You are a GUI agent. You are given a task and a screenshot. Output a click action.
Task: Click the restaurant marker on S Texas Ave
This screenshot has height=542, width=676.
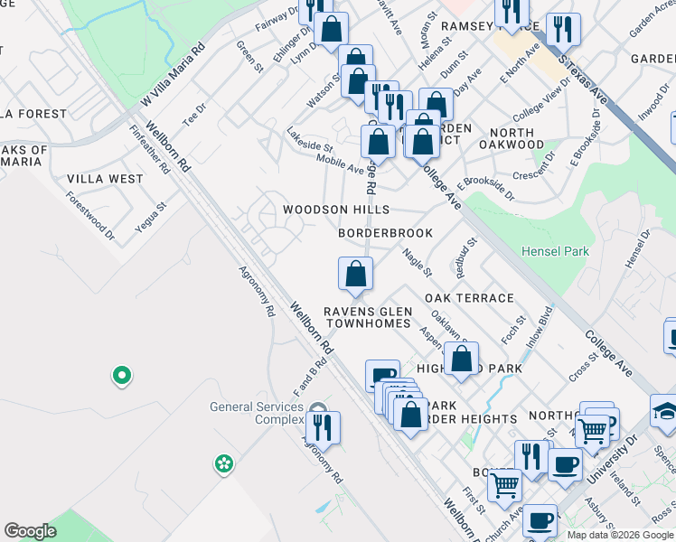click(x=563, y=33)
